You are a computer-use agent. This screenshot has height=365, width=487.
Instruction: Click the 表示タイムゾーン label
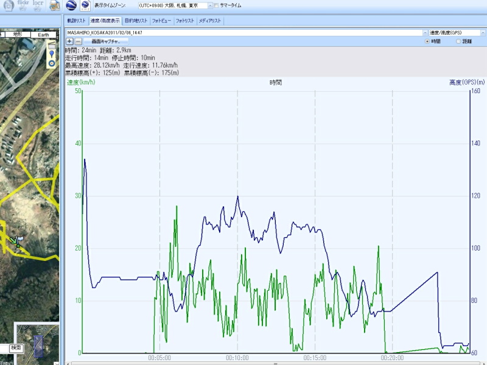pyautogui.click(x=110, y=5)
